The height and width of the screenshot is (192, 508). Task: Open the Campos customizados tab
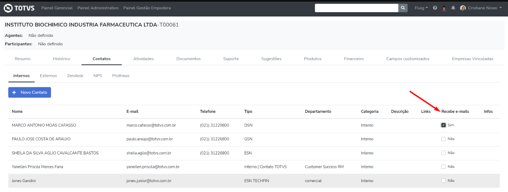point(408,59)
